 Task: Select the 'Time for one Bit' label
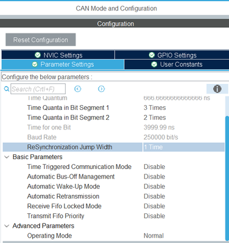point(49,128)
